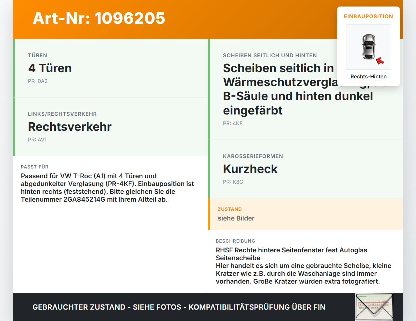Click the LINKS/RECHTSVERKEHR label

(x=62, y=114)
